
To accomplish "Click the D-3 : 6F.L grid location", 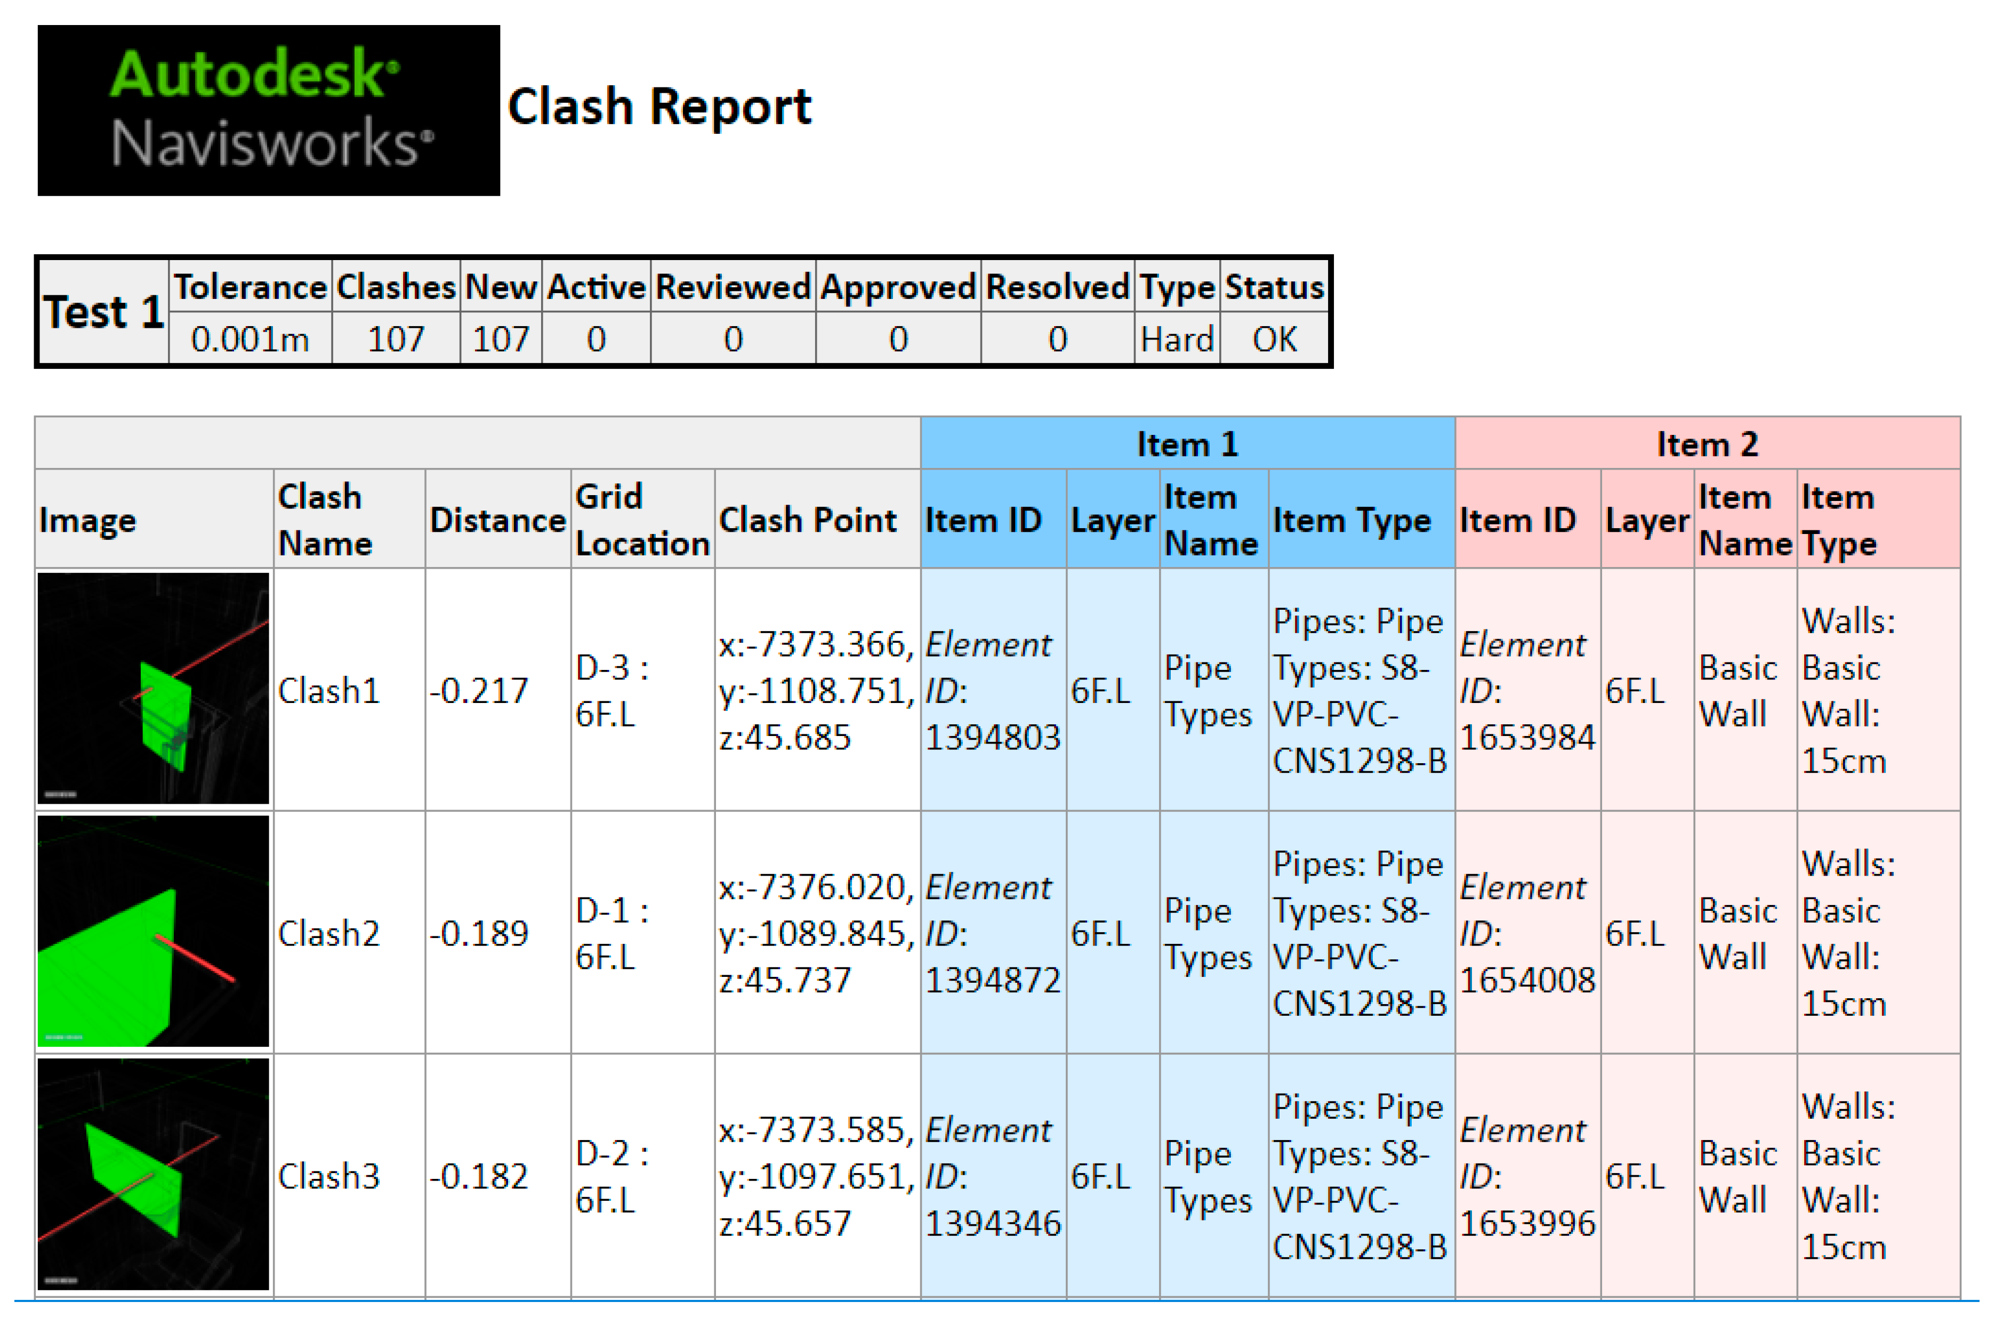I will pyautogui.click(x=611, y=690).
